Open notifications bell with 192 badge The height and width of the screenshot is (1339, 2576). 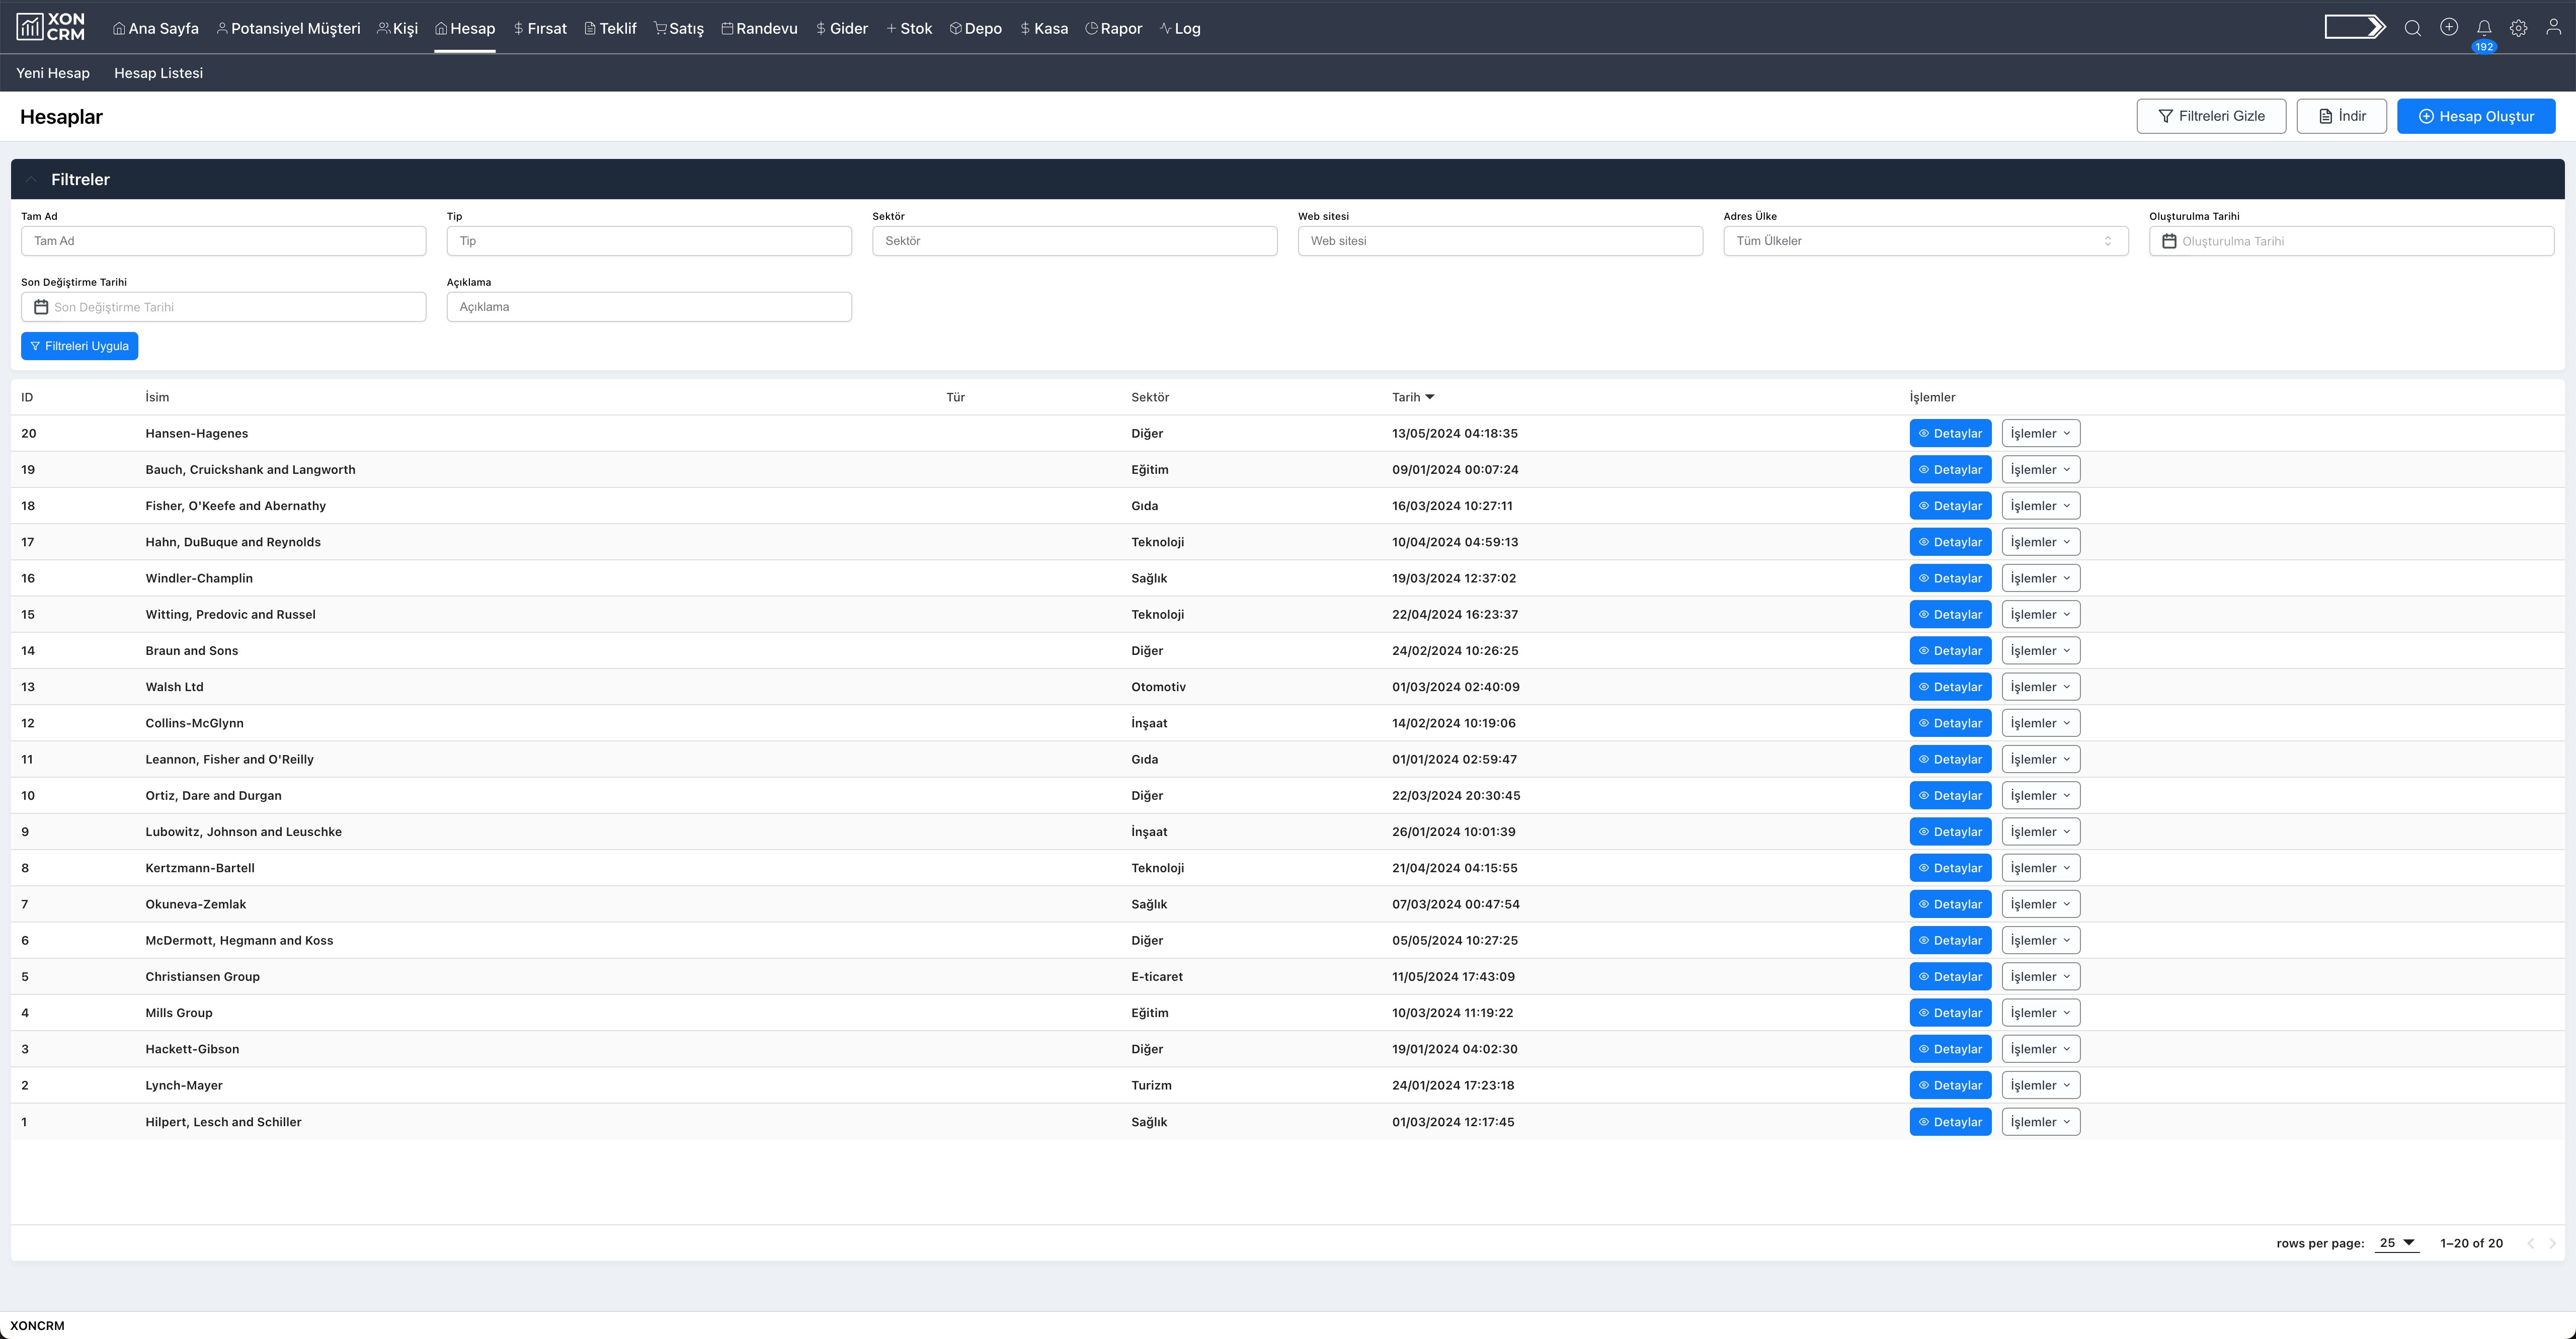[2483, 29]
